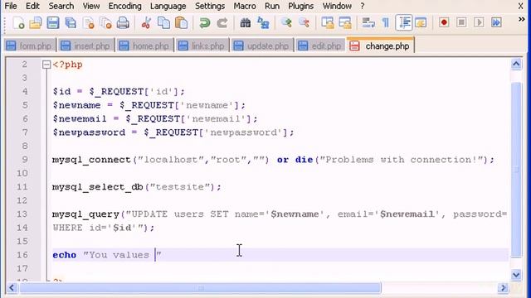The height and width of the screenshot is (298, 531).
Task: Click the vertical scrollbar down arrow
Action: pos(516,275)
